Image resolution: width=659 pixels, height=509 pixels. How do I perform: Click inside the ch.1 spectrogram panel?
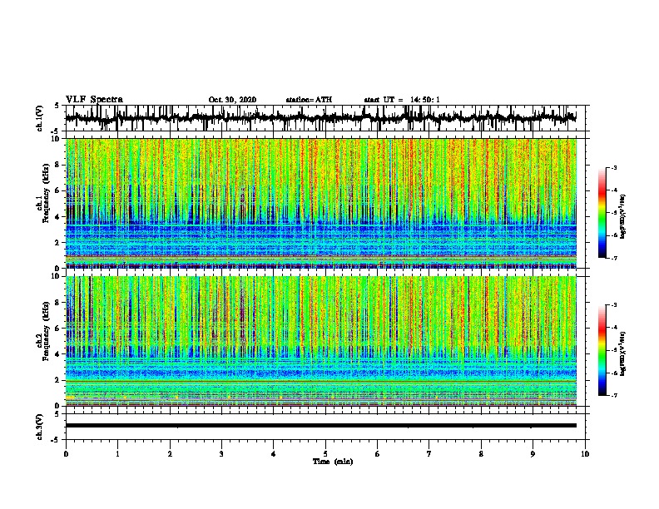point(321,203)
